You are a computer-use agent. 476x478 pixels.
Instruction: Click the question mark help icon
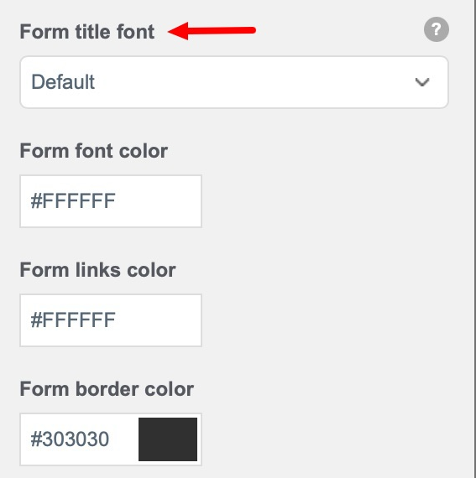pos(437,29)
